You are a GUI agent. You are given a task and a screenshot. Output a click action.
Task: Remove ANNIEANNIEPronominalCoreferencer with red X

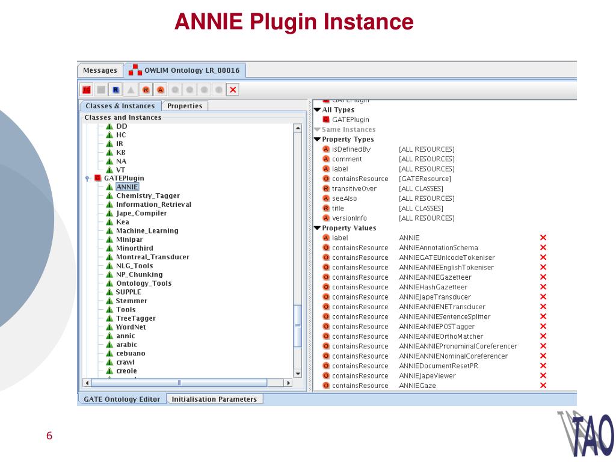point(543,346)
